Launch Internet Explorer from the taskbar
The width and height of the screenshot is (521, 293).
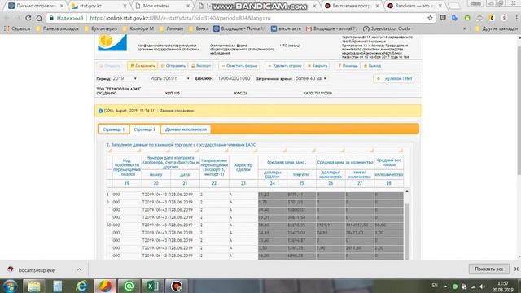[x=81, y=286]
